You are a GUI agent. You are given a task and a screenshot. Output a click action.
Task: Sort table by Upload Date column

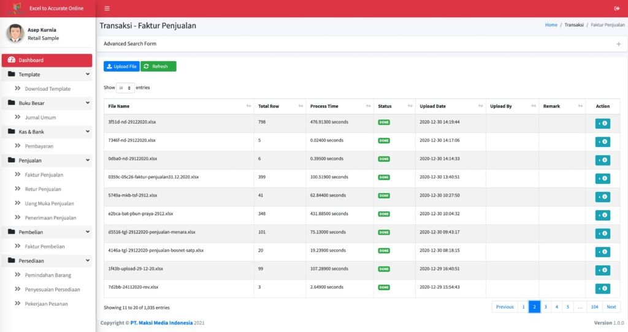click(x=480, y=107)
